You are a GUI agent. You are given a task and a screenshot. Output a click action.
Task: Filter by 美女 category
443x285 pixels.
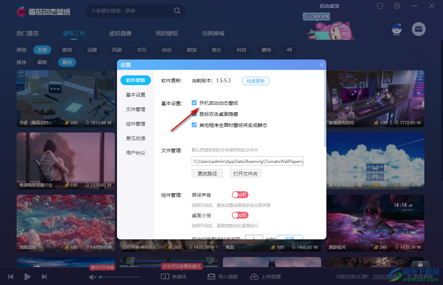tap(217, 50)
